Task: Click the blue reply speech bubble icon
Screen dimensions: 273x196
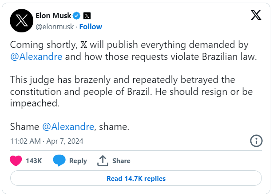Action: tap(59, 161)
